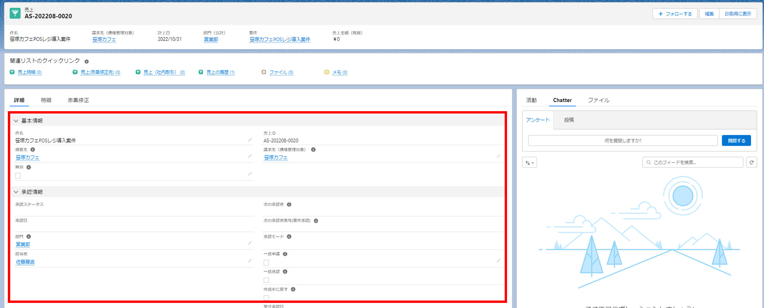Toggle the 一括承認 checkbox
The width and height of the screenshot is (764, 308).
click(x=266, y=280)
